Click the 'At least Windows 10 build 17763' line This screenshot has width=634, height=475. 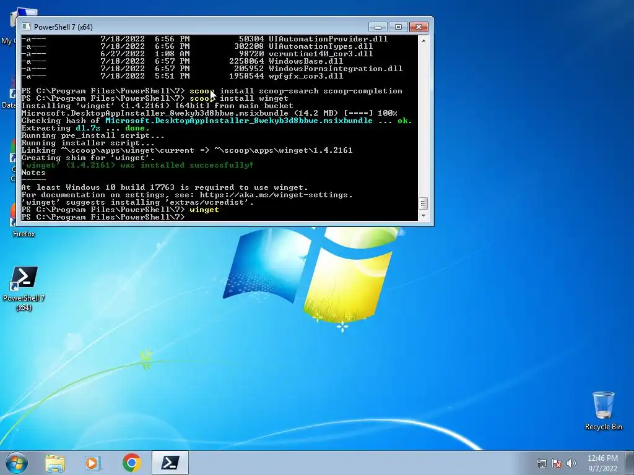click(165, 187)
